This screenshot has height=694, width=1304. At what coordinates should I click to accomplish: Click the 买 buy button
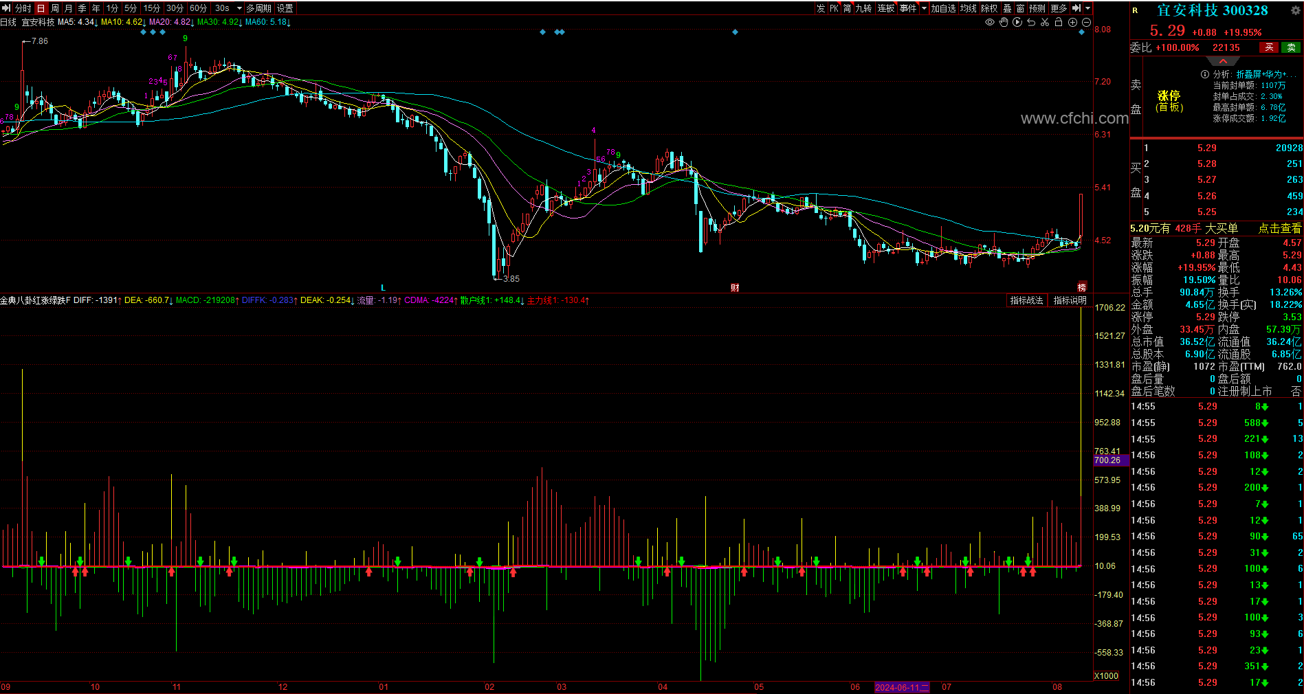[1269, 47]
